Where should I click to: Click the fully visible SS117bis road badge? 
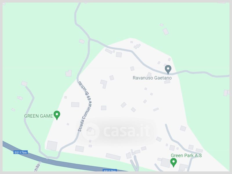pyautogui.click(x=21, y=152)
